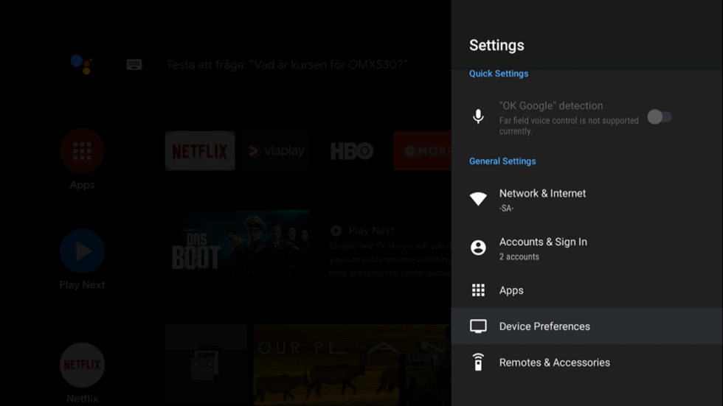Image resolution: width=723 pixels, height=406 pixels.
Task: Toggle the "OK Google" detection switch
Action: [x=660, y=117]
